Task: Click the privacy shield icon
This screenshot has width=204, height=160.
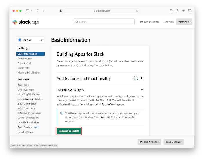Action: click(x=61, y=11)
